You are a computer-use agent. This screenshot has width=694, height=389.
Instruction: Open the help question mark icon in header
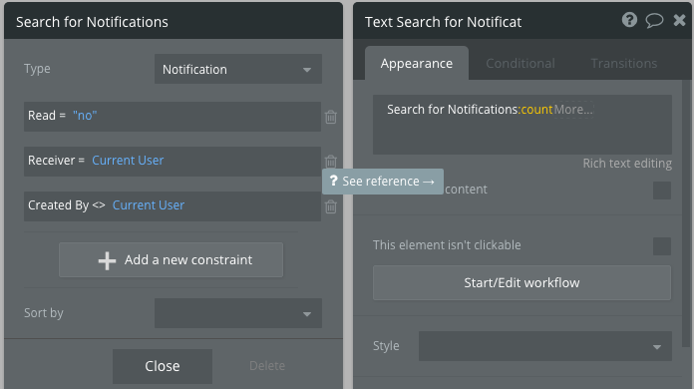629,20
